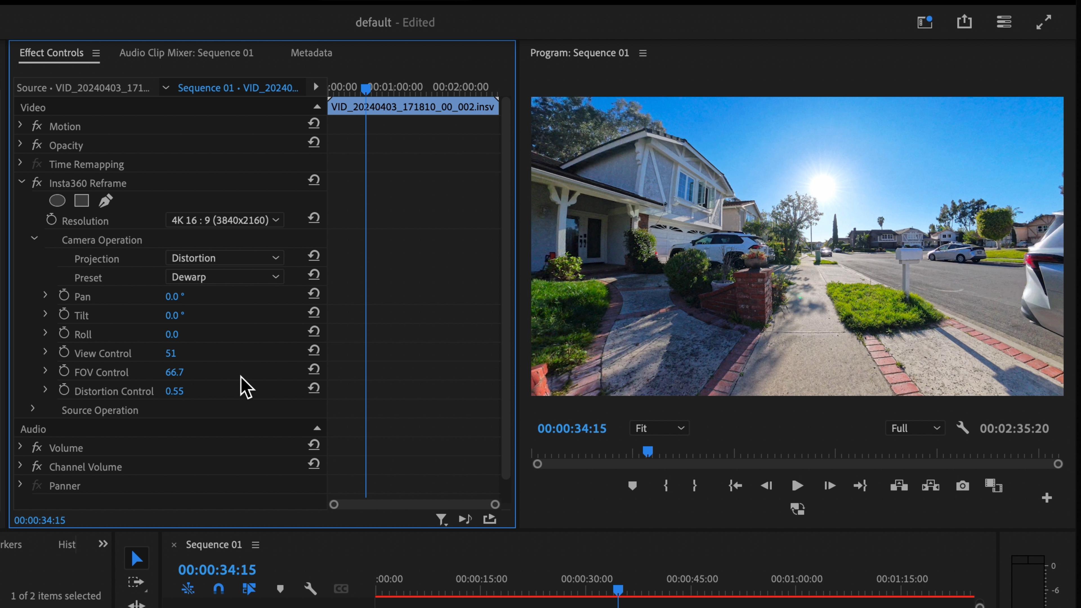Click Play in the Program monitor
The height and width of the screenshot is (608, 1081).
[797, 486]
